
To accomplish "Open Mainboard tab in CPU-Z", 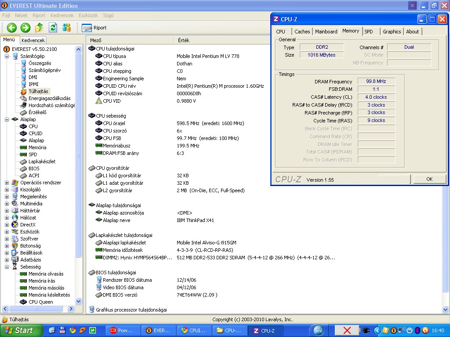I will [x=326, y=32].
